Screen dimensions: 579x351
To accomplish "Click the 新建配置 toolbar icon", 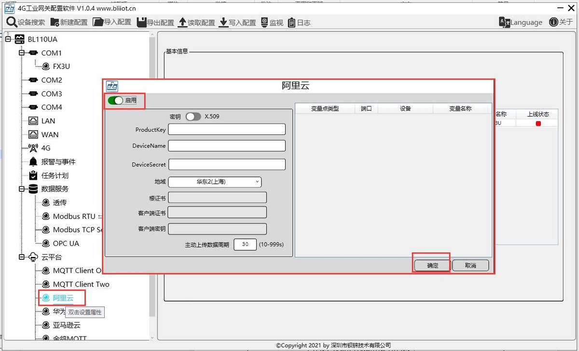I will (55, 23).
